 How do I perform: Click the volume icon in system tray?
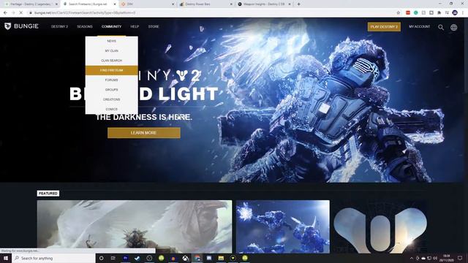435,258
